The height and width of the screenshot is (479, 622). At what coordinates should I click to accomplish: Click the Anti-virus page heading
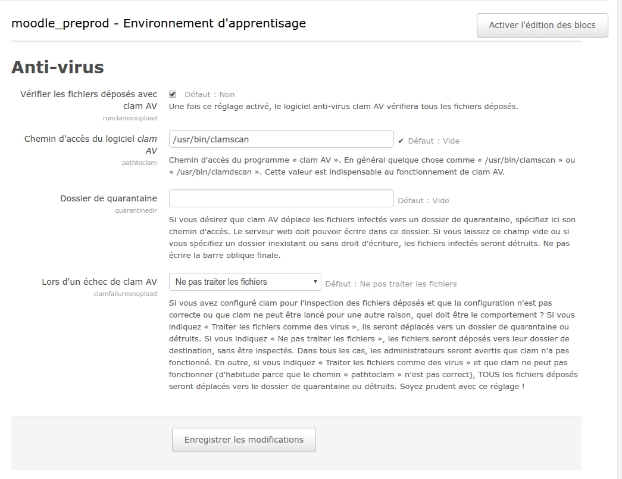[x=58, y=67]
